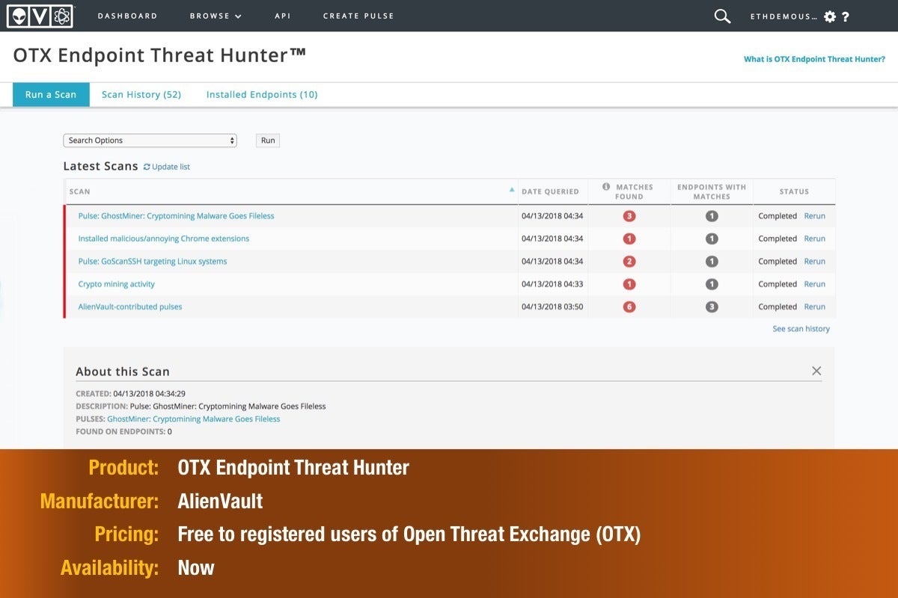
Task: Open the Search Options dropdown
Action: pos(150,141)
